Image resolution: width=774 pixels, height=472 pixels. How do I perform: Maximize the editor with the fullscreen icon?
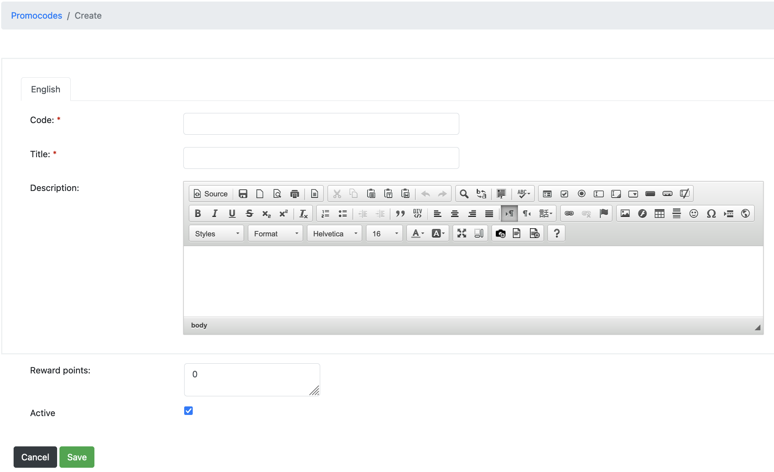pyautogui.click(x=462, y=233)
